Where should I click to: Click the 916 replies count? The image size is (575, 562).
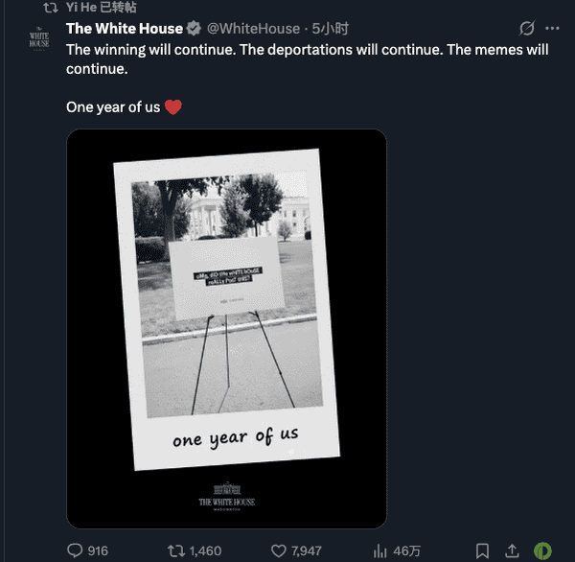(97, 550)
